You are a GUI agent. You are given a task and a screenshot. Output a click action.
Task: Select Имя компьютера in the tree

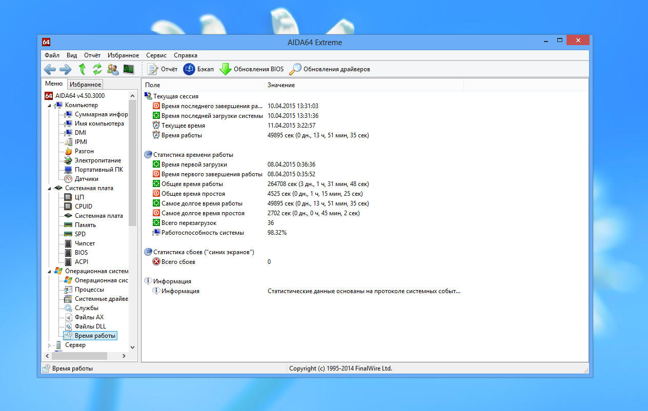94,124
